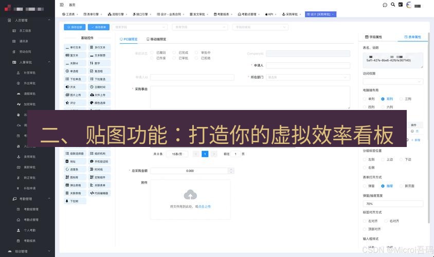Add a 下拉复选 control
The width and height of the screenshot is (434, 257).
tap(99, 79)
